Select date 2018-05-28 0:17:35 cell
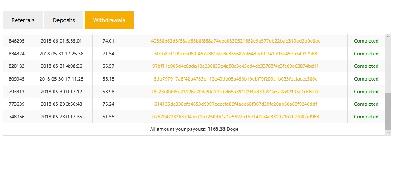The width and height of the screenshot is (394, 176). 61,117
